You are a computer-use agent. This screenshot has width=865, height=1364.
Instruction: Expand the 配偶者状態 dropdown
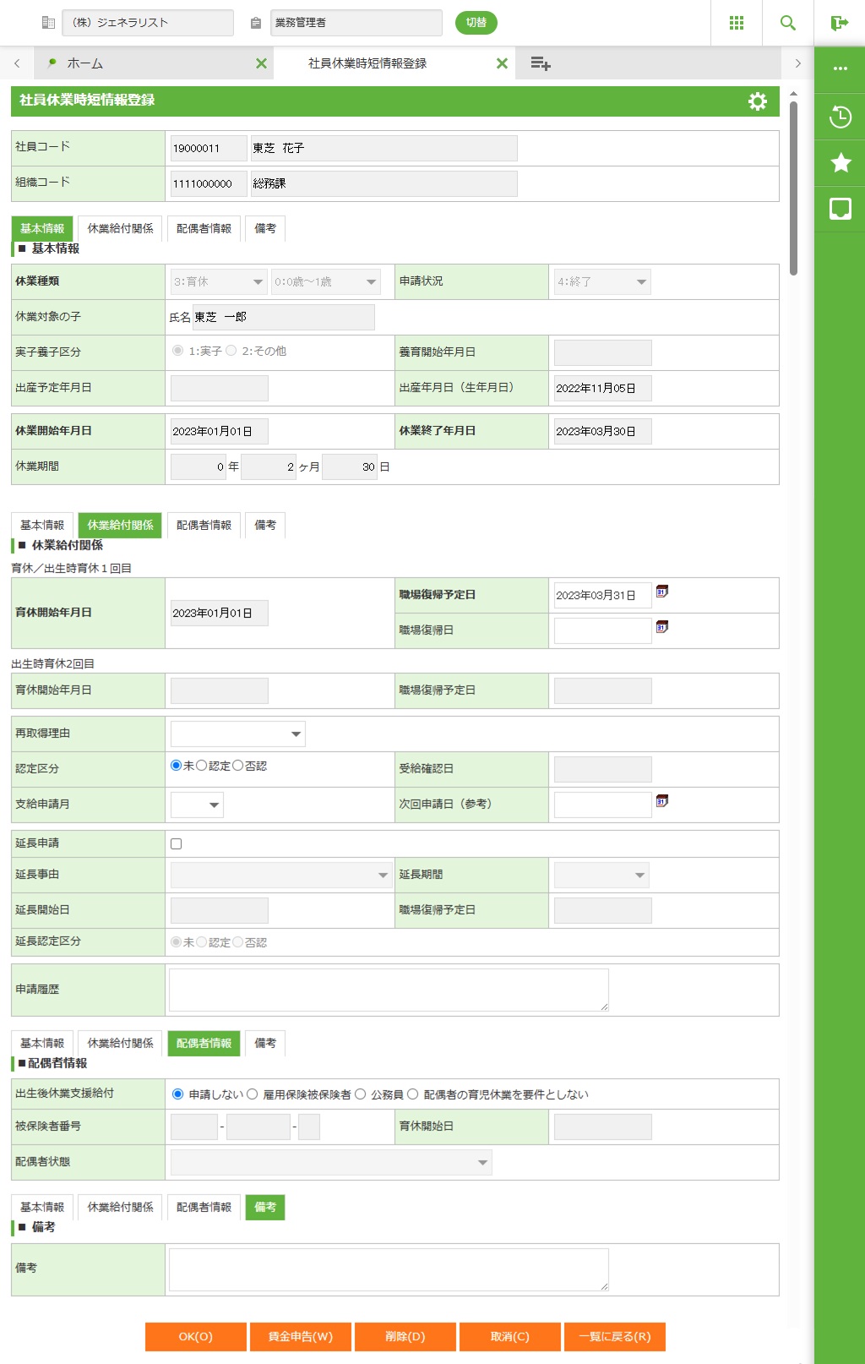pos(331,1162)
